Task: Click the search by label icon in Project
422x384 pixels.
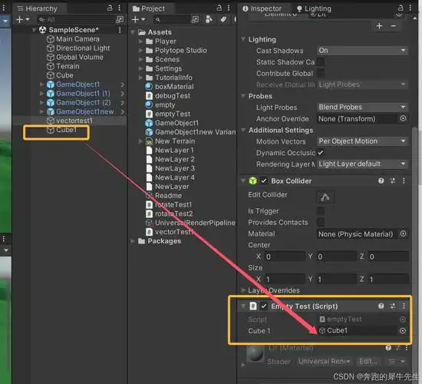Action: (223, 19)
